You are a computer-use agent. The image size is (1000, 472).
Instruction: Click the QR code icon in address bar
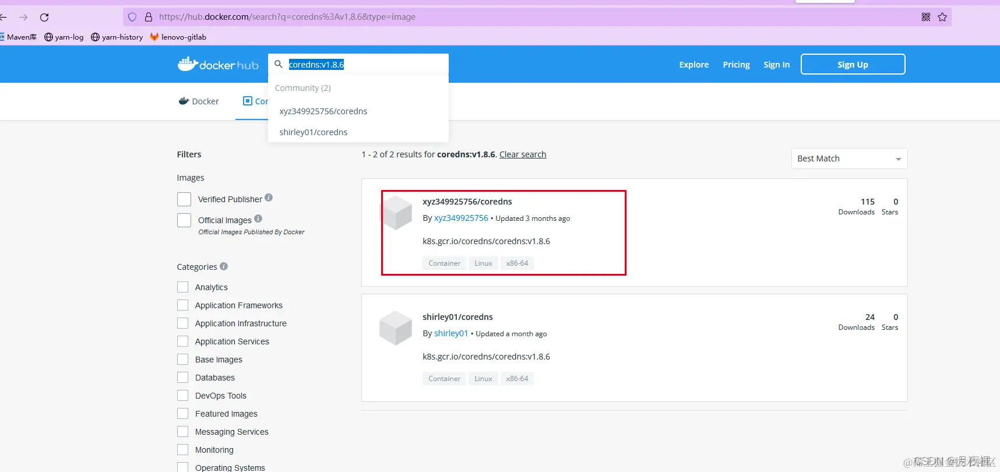926,17
